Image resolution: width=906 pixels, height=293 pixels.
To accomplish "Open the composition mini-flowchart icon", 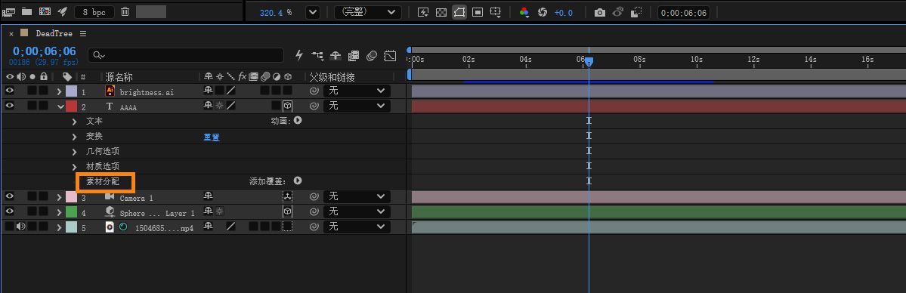I will pyautogui.click(x=317, y=55).
